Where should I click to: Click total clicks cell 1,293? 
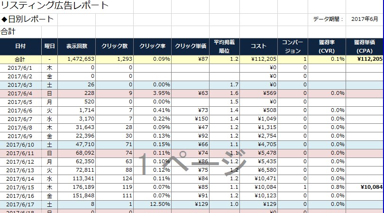tap(114, 59)
